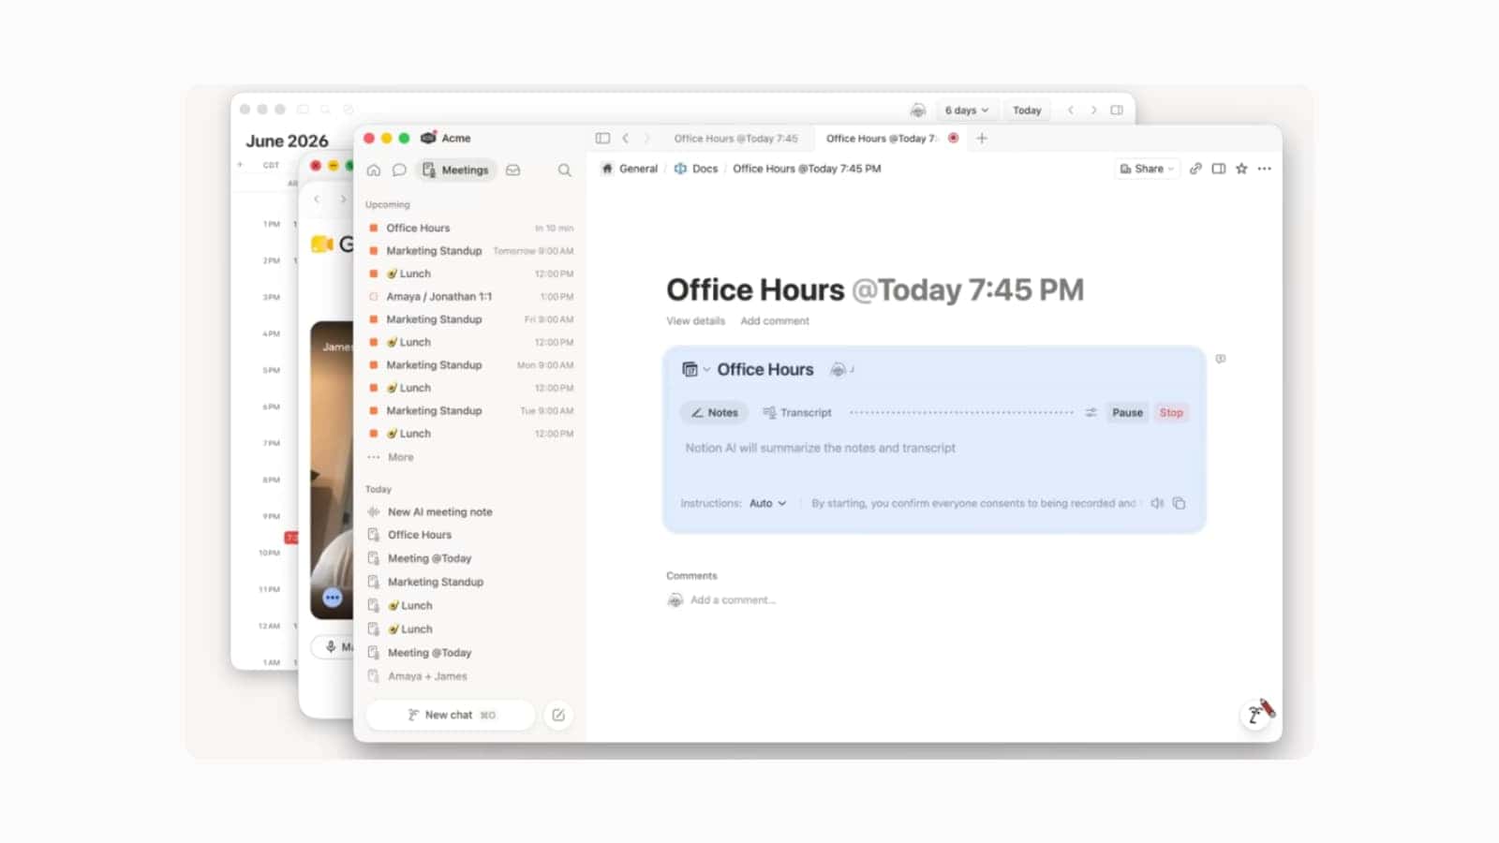Pause the recording
1499x843 pixels.
1127,412
